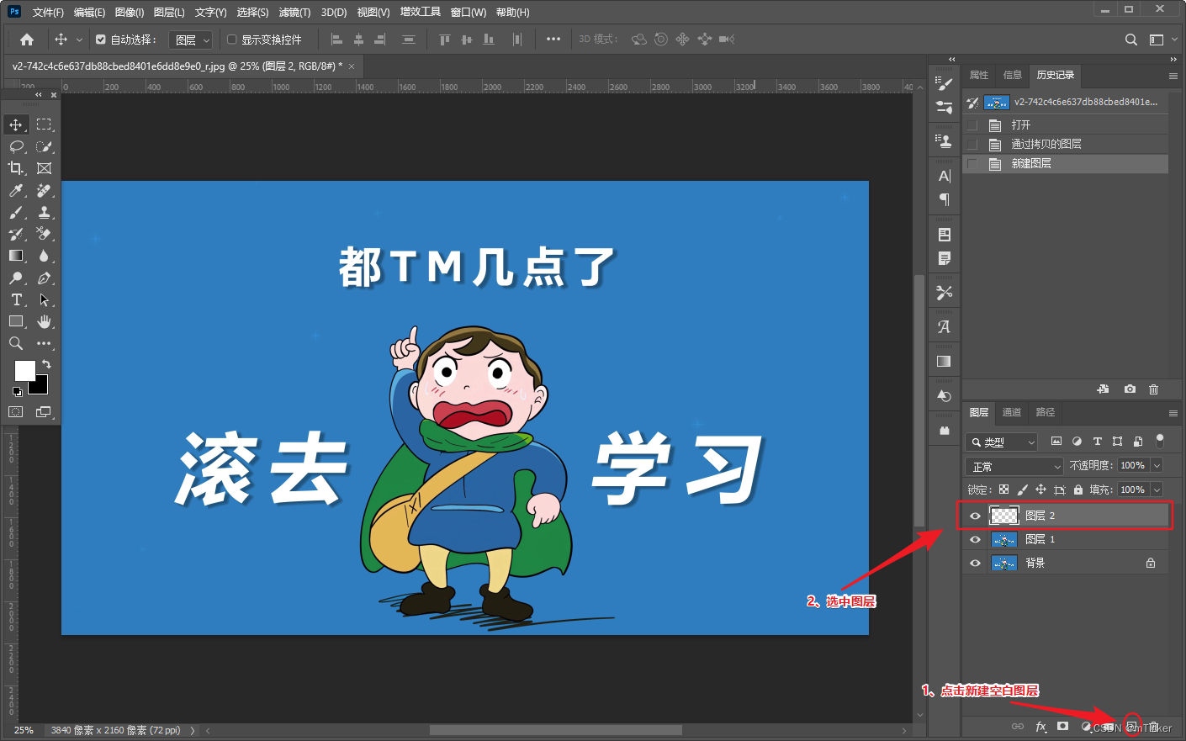Set history brush source for 通过拷贝的图层
Screen dimensions: 1186x741
972,144
